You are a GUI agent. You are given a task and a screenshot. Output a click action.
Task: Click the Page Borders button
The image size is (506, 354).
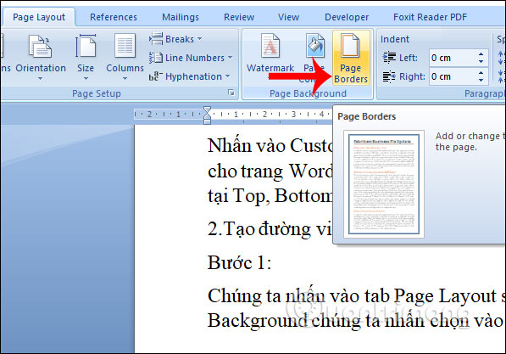351,58
